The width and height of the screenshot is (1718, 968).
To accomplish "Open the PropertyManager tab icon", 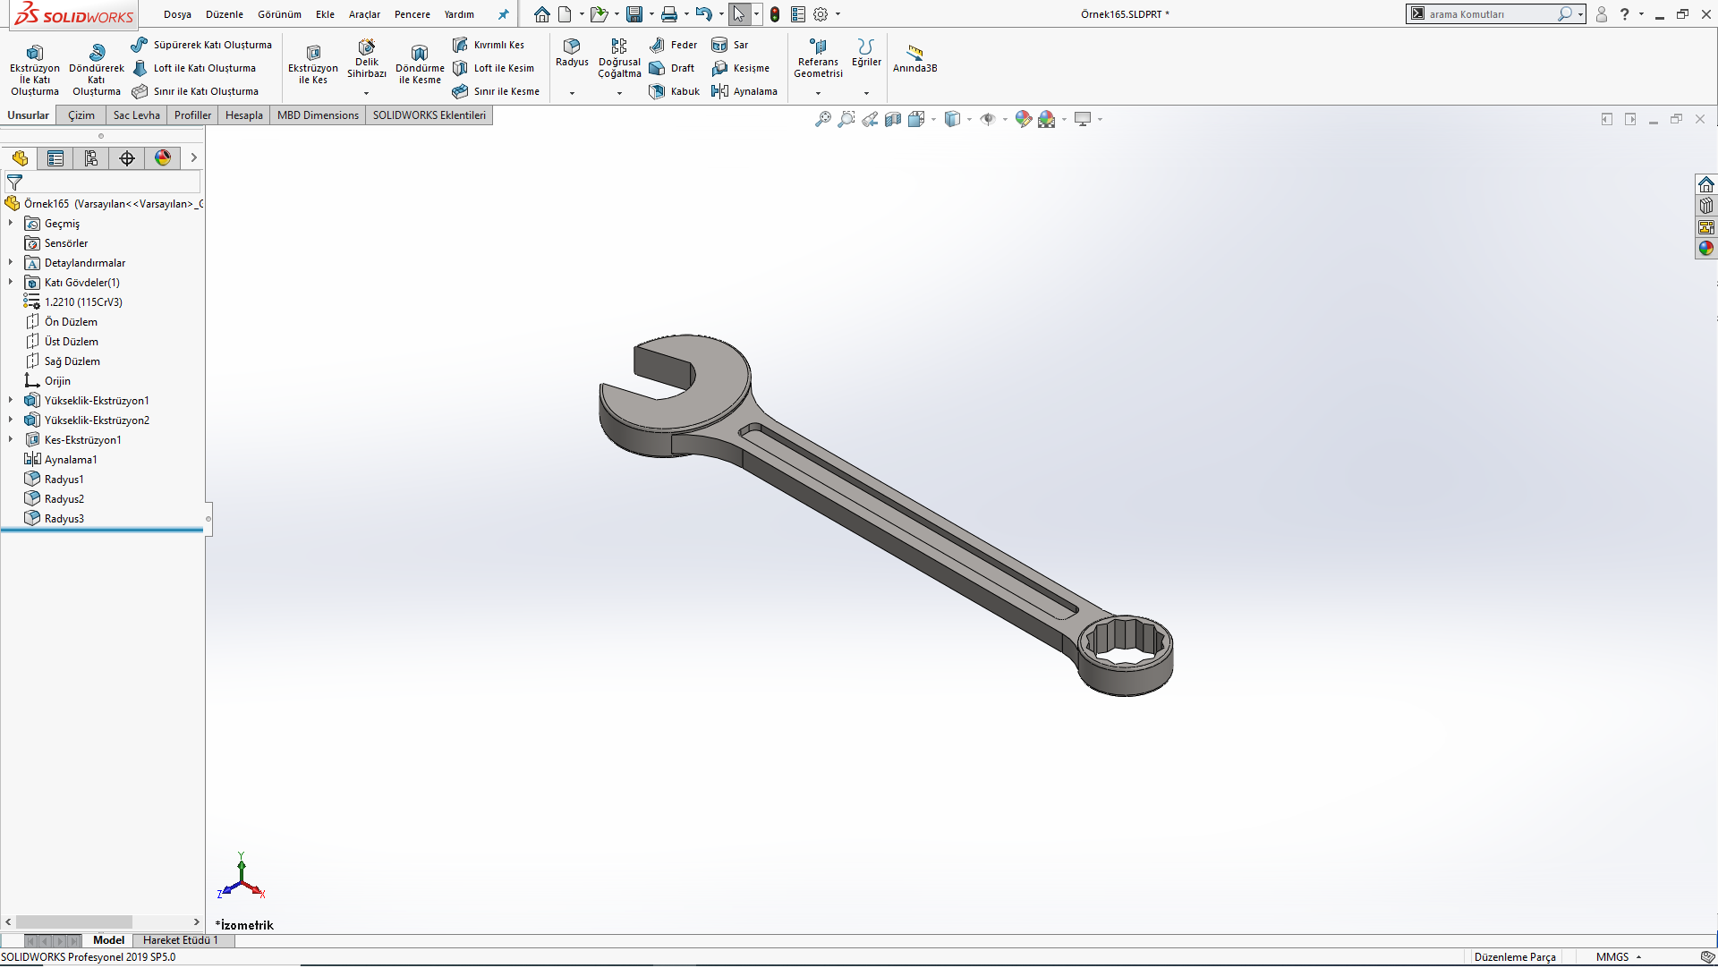I will click(55, 158).
